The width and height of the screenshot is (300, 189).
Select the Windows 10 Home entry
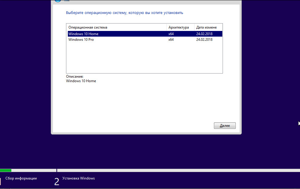click(145, 34)
